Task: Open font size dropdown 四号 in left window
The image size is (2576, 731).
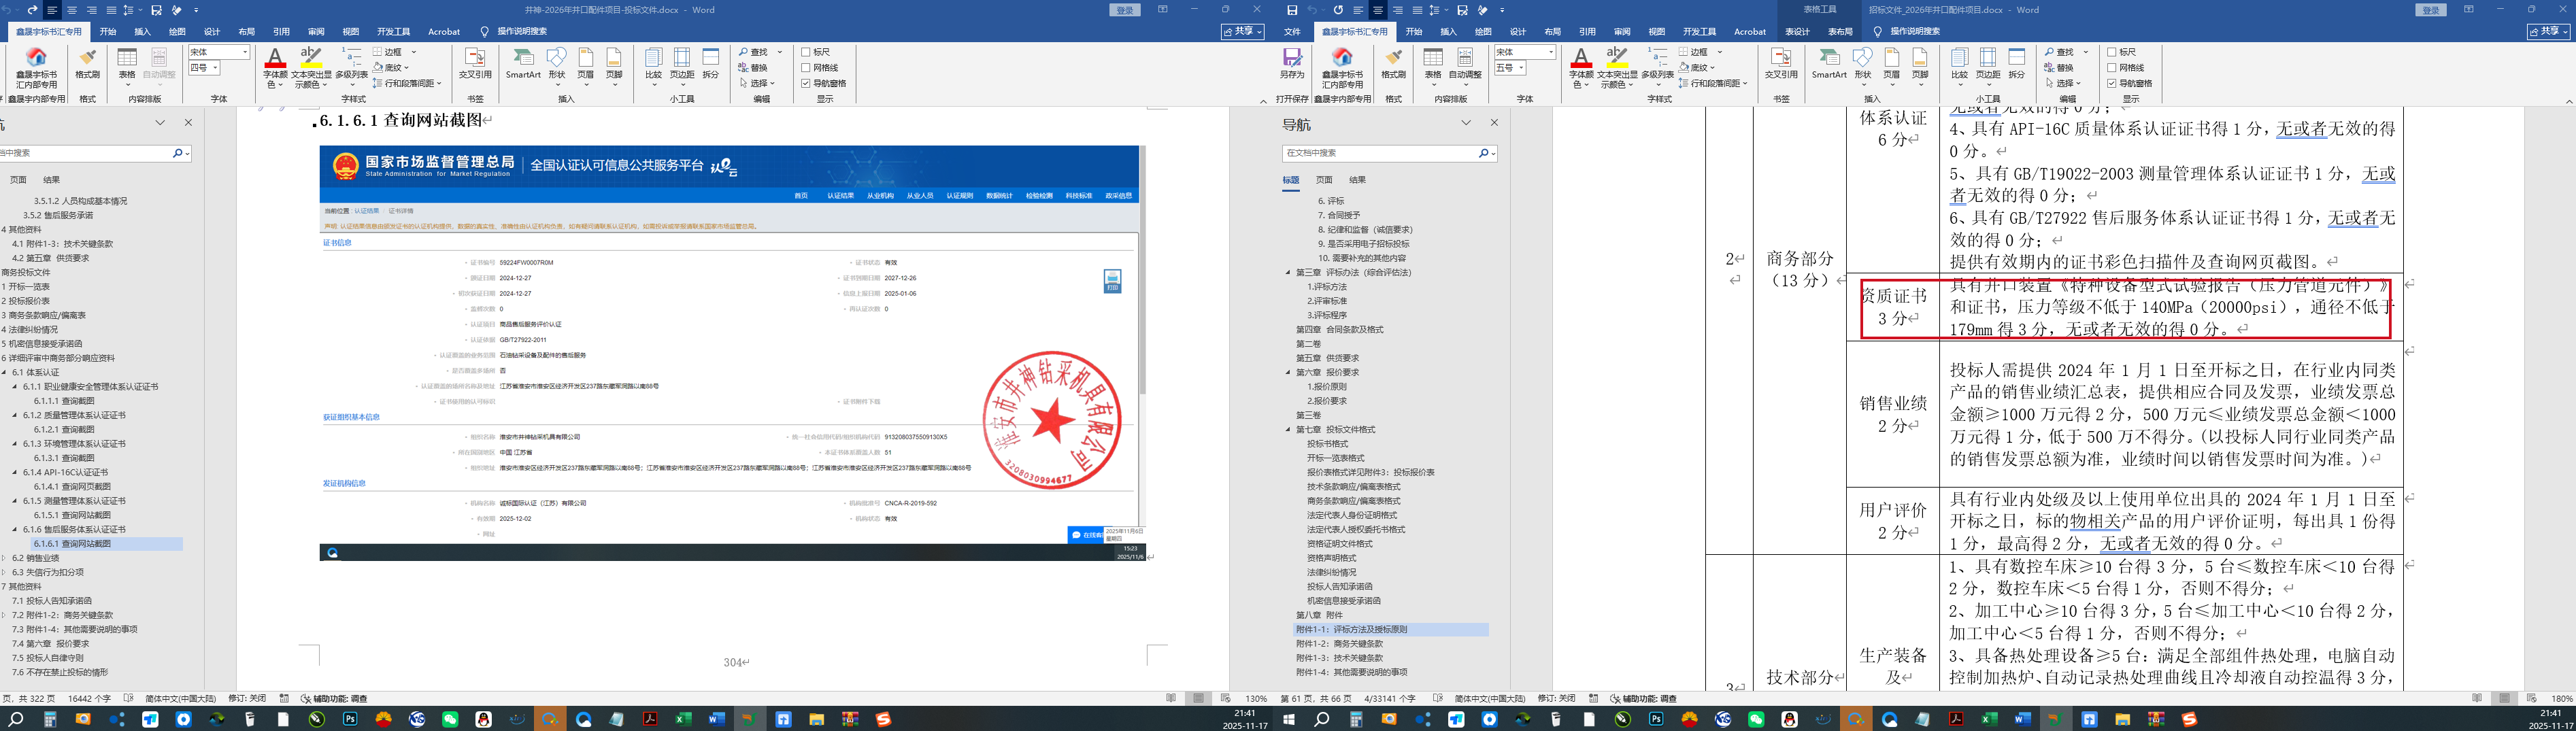Action: (x=216, y=68)
